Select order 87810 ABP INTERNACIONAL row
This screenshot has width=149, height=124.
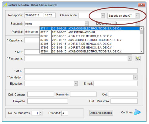[x=90, y=32]
